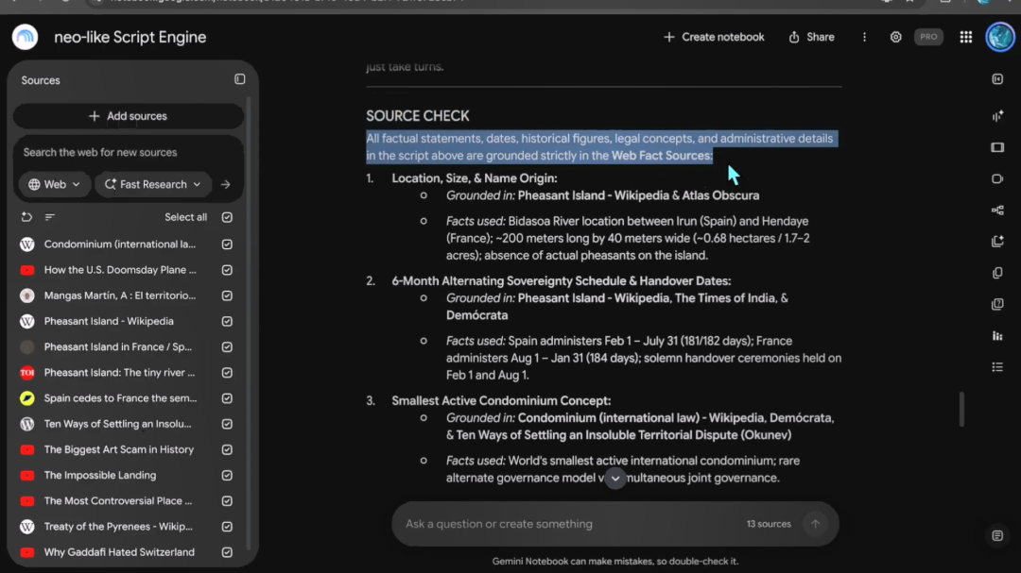Expand the Studio panel on the right edge
The image size is (1021, 573).
pos(997,79)
